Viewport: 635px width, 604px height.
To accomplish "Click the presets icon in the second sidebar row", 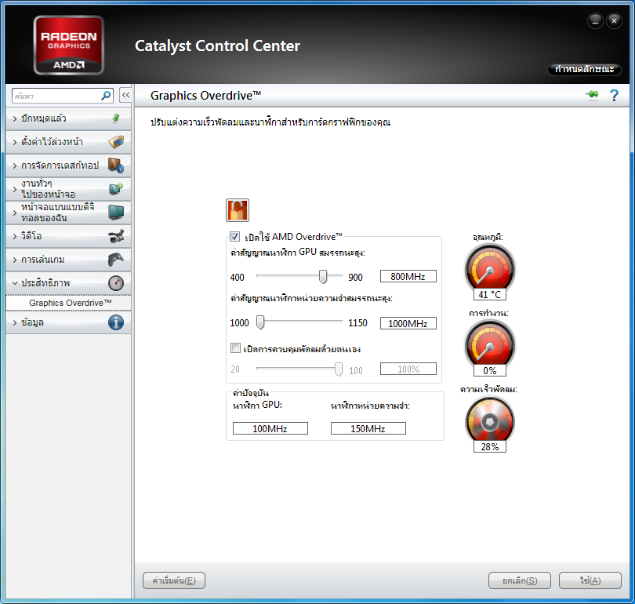I will tap(116, 142).
